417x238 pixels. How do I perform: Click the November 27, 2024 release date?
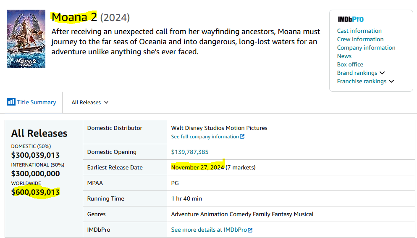tap(197, 167)
